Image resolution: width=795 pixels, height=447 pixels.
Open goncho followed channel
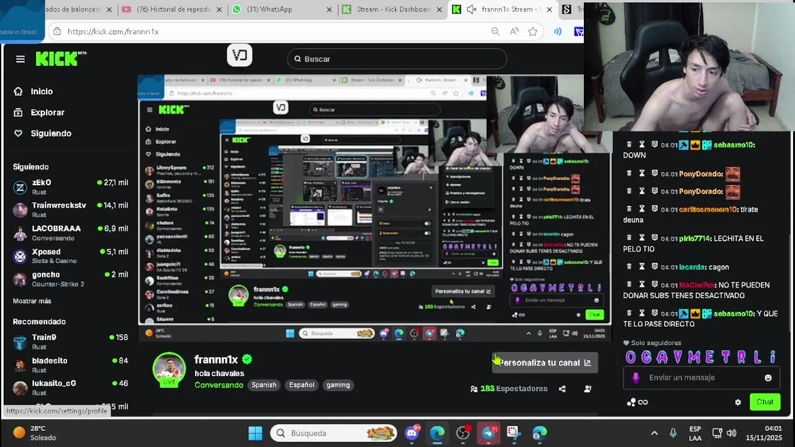click(x=70, y=279)
